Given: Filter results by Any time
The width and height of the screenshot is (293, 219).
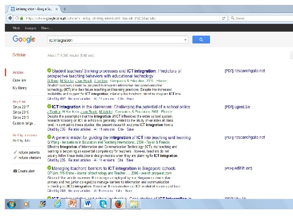Looking at the screenshot, I should [x=19, y=101].
